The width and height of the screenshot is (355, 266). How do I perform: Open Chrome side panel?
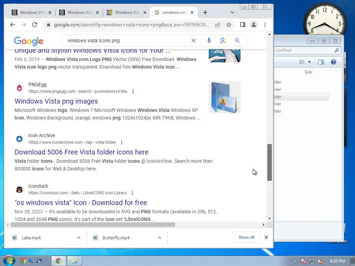click(243, 25)
